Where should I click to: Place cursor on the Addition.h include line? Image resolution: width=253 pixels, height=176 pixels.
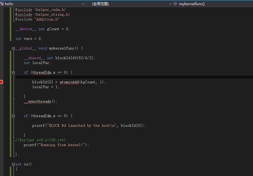tap(36, 19)
